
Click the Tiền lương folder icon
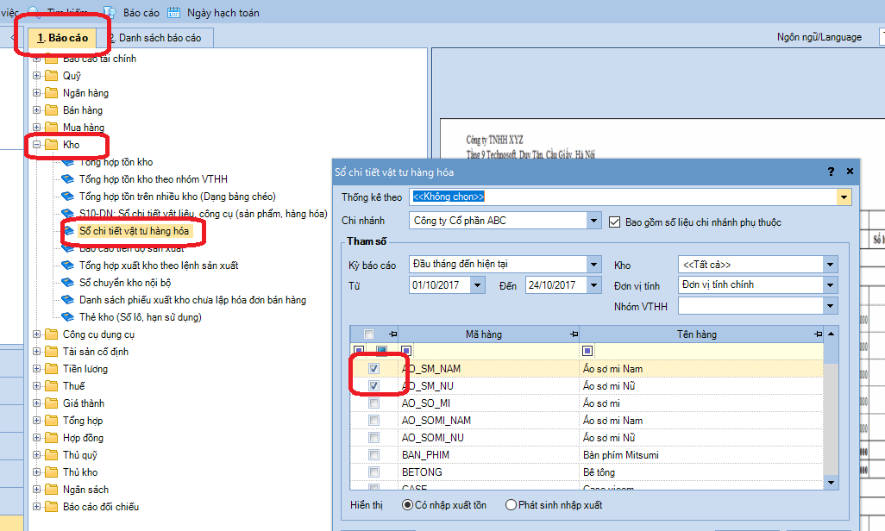tap(52, 368)
